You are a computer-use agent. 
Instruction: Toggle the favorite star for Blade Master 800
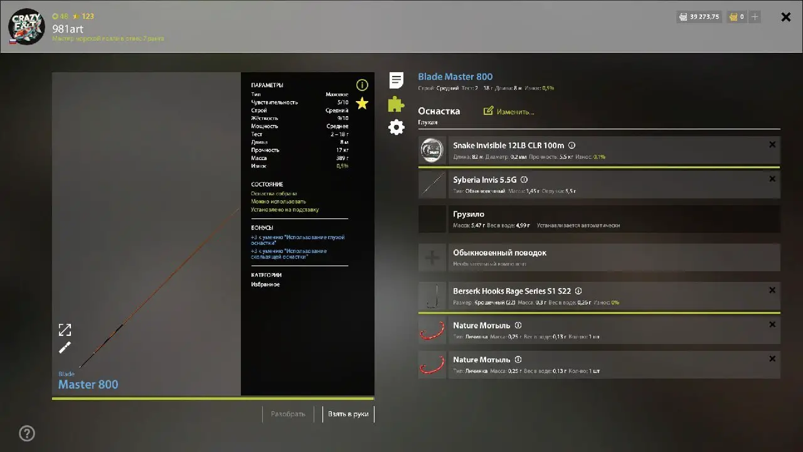(x=362, y=104)
